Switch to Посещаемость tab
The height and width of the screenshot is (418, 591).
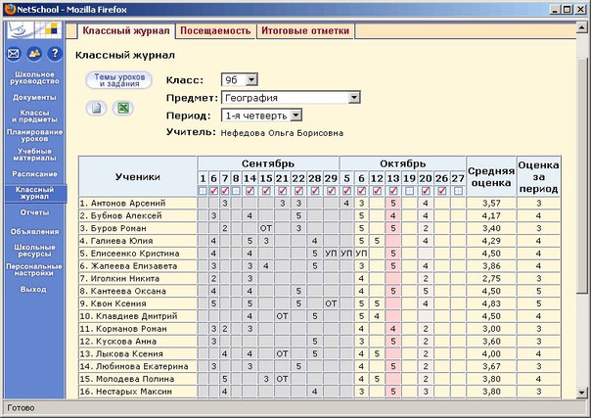215,31
